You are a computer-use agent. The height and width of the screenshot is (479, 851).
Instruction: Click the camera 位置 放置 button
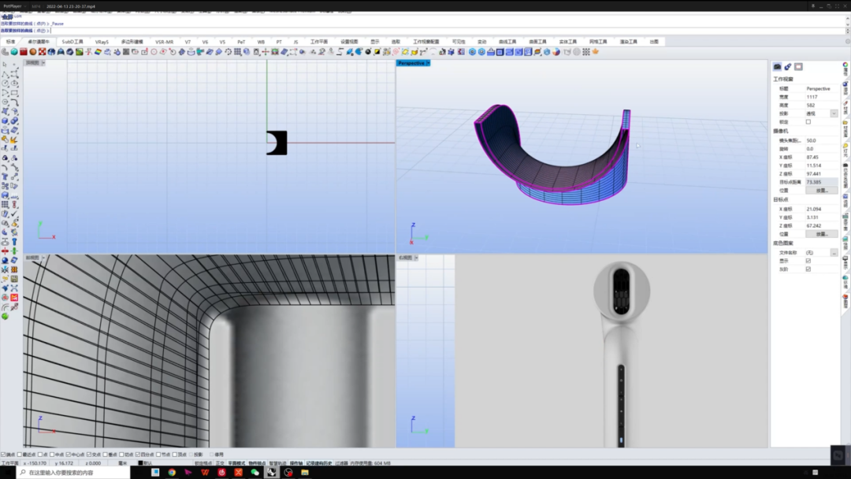(822, 191)
